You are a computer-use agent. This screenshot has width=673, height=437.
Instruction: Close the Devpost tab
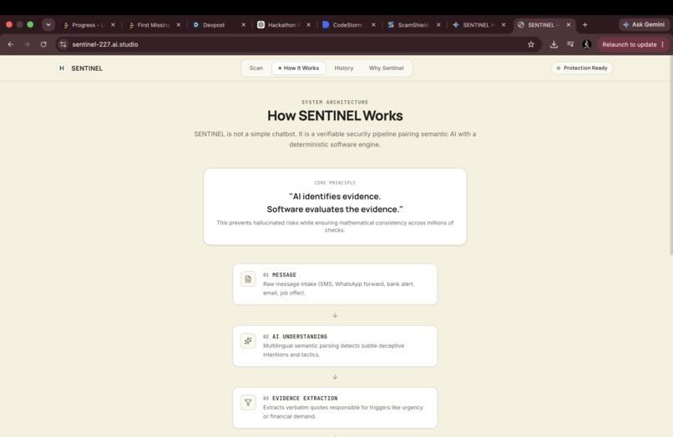[243, 25]
